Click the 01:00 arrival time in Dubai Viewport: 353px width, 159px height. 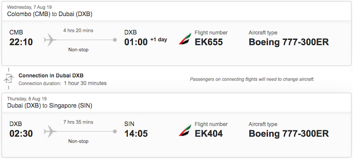click(136, 42)
